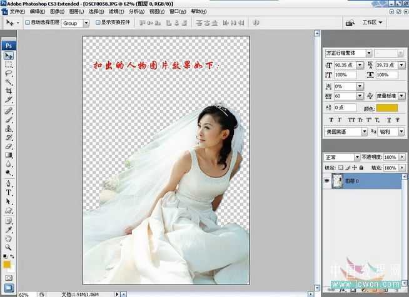Activate the Crop tool
409x297 pixels.
click(x=9, y=91)
